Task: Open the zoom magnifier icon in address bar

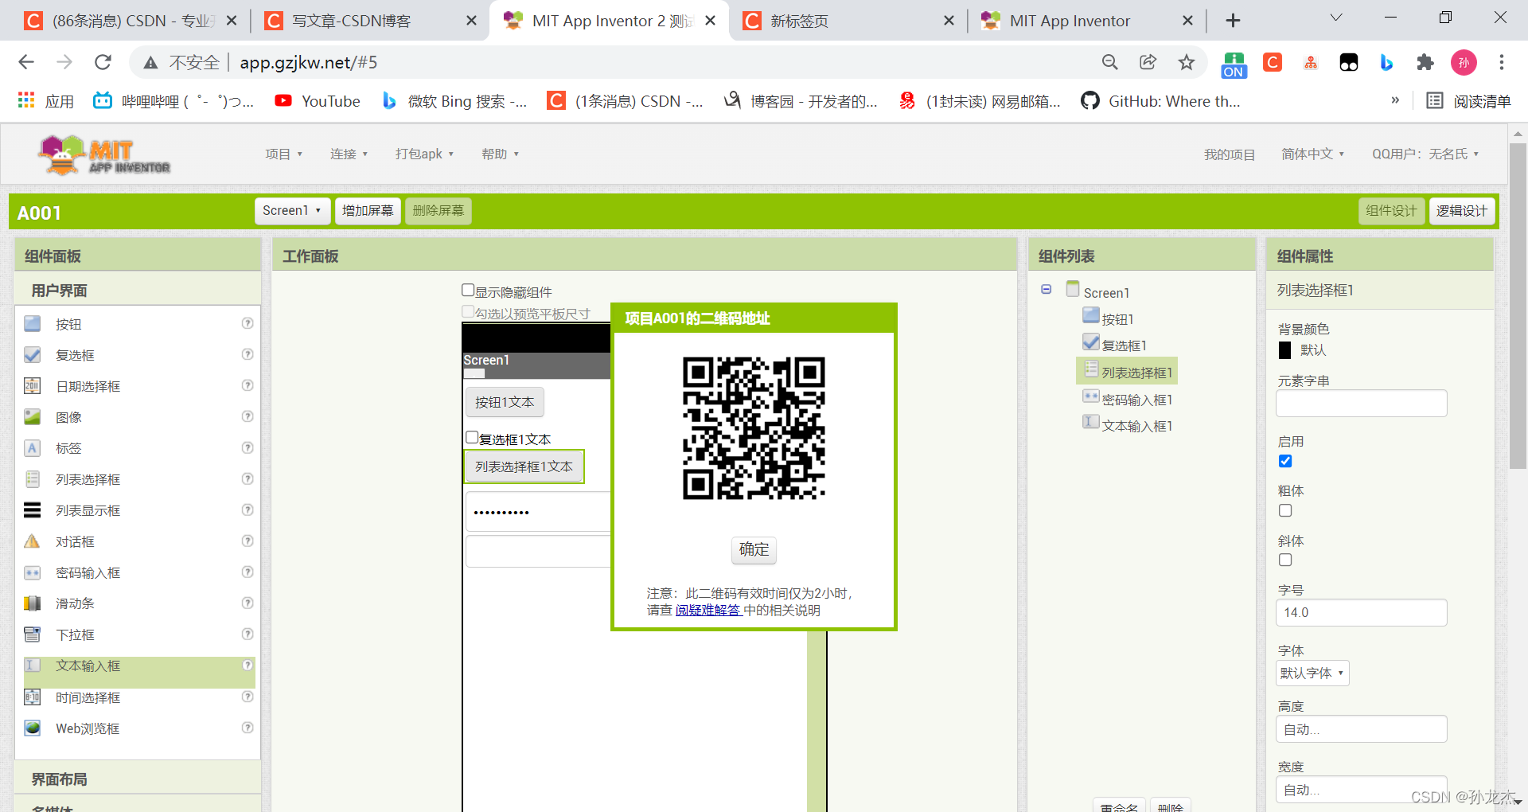Action: point(1109,62)
